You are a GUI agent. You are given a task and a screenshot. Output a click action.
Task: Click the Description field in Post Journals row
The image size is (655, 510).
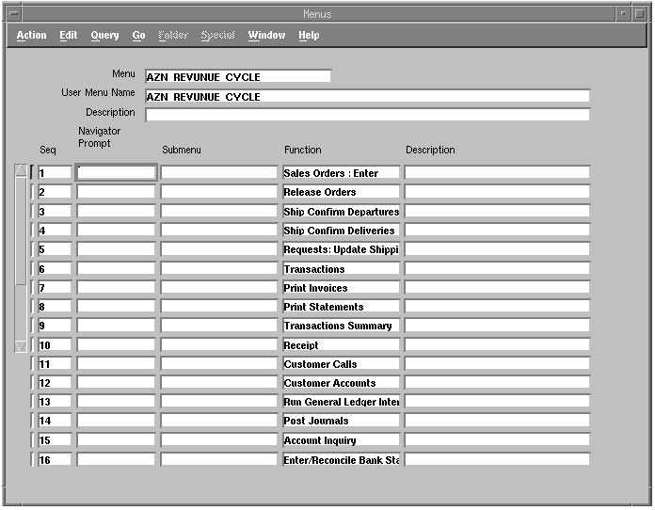(497, 421)
